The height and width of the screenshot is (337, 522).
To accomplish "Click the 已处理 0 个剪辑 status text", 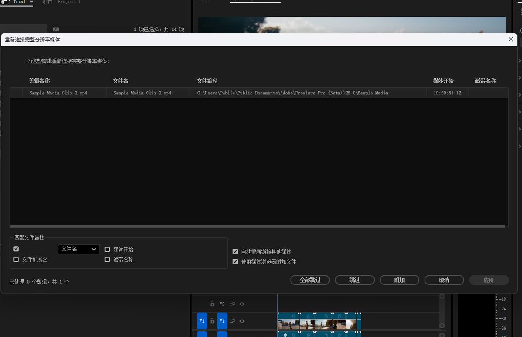I will [x=40, y=281].
